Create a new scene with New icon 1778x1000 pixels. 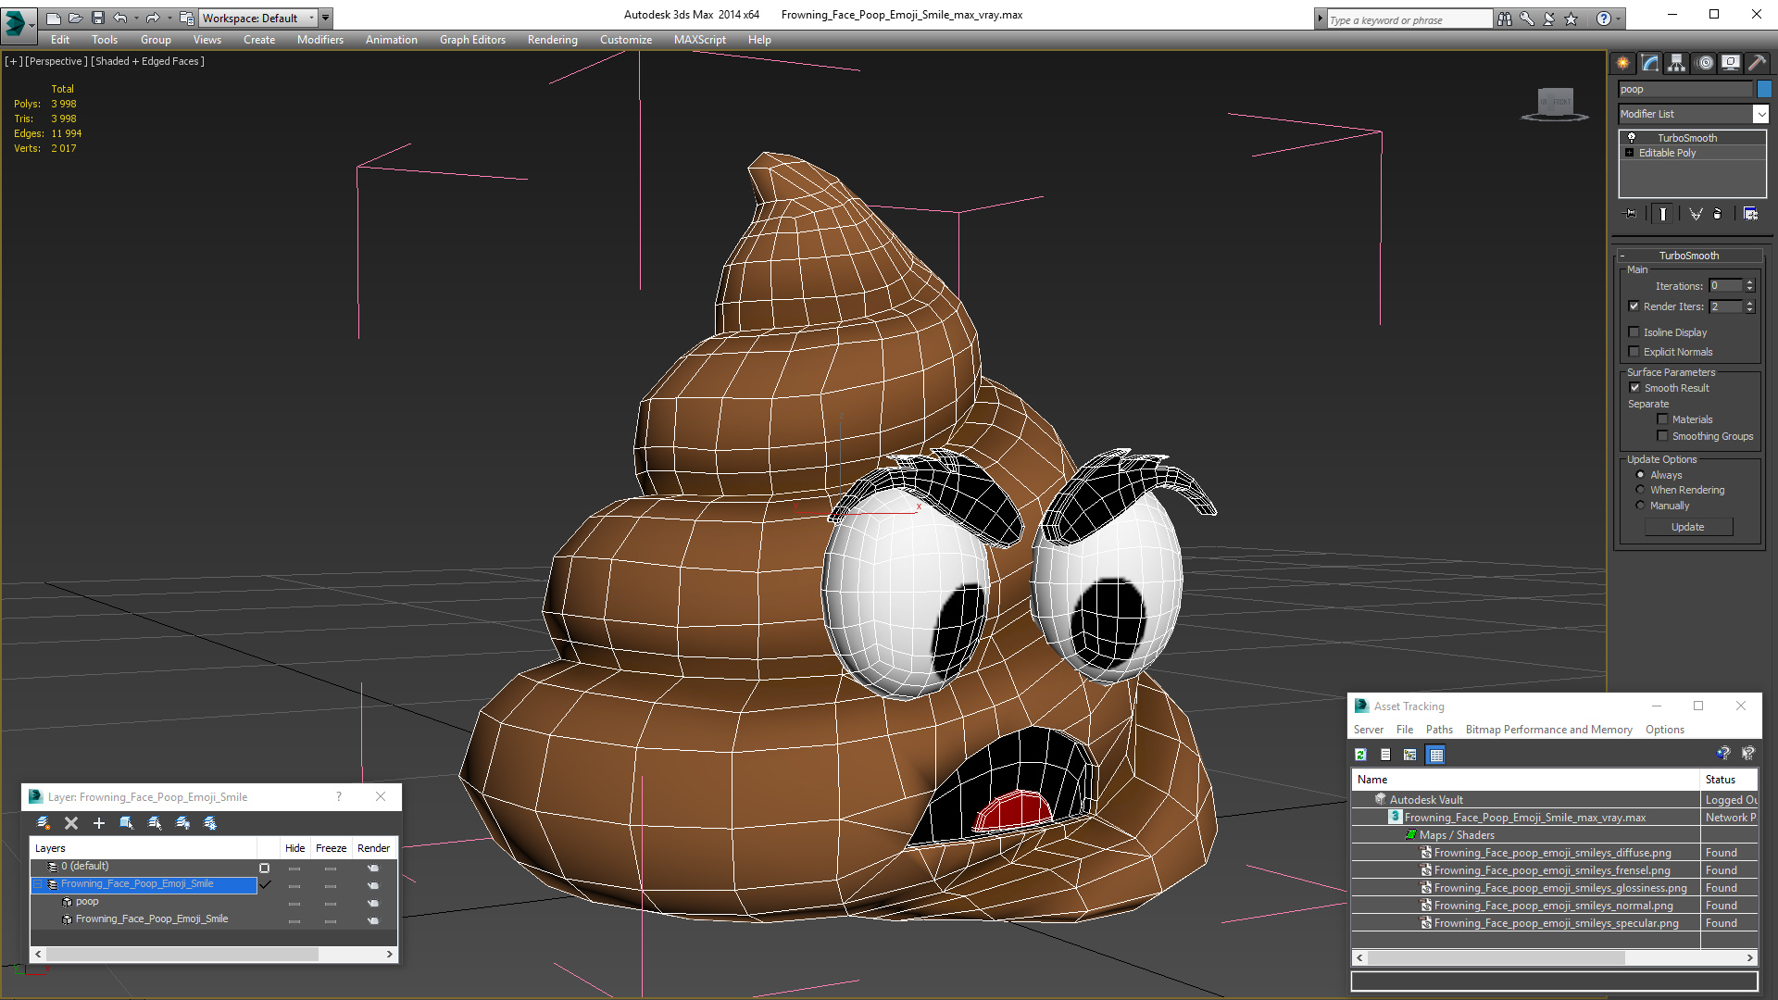53,18
